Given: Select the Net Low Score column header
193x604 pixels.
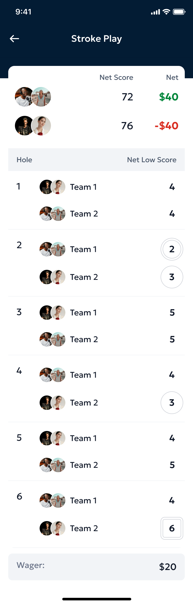Looking at the screenshot, I should (x=152, y=160).
